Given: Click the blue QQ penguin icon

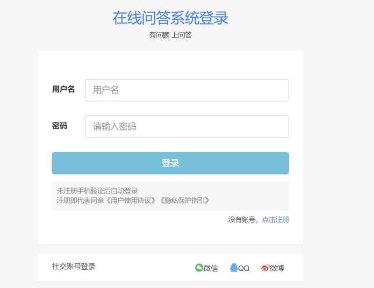Looking at the screenshot, I should (234, 268).
